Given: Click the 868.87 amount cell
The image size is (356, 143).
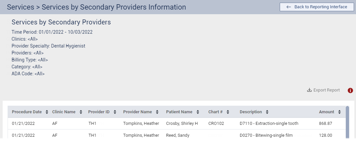Looking at the screenshot, I should pos(325,124).
